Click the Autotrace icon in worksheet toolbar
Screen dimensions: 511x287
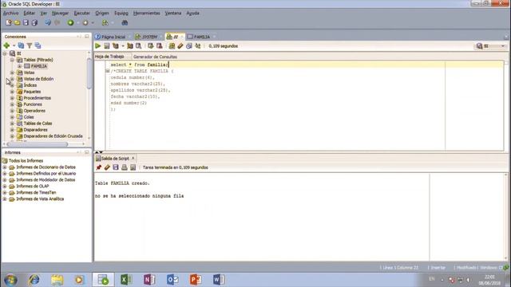coord(130,46)
